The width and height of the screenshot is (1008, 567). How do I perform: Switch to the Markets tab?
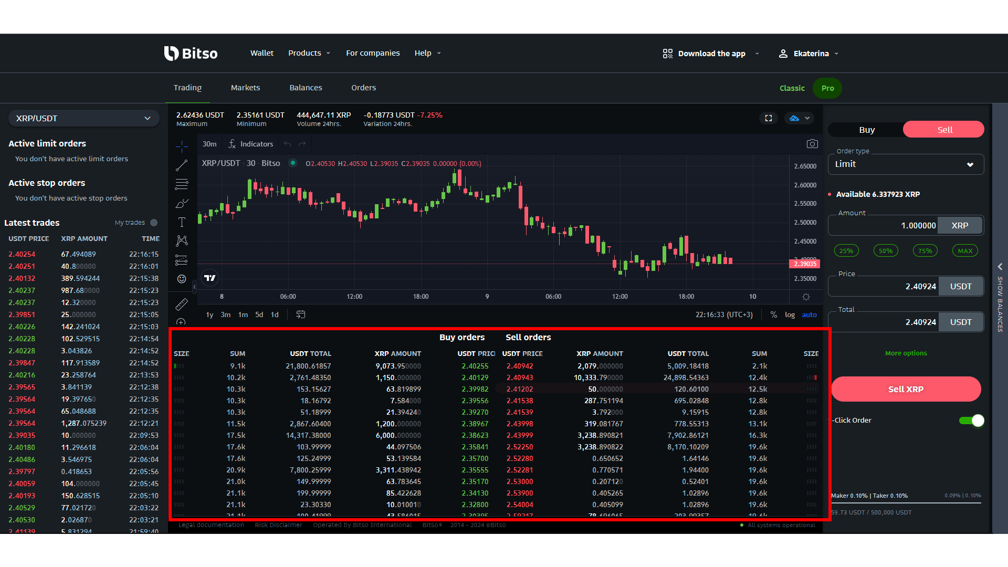click(x=245, y=88)
